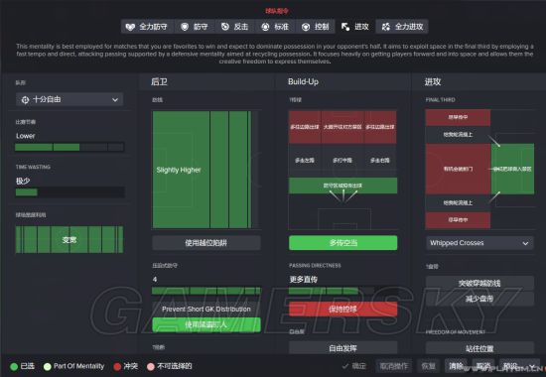Select the 控制 control mentality icon
This screenshot has width=546, height=377.
tap(306, 27)
